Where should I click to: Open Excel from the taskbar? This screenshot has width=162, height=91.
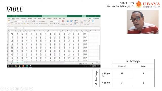coord(27,66)
